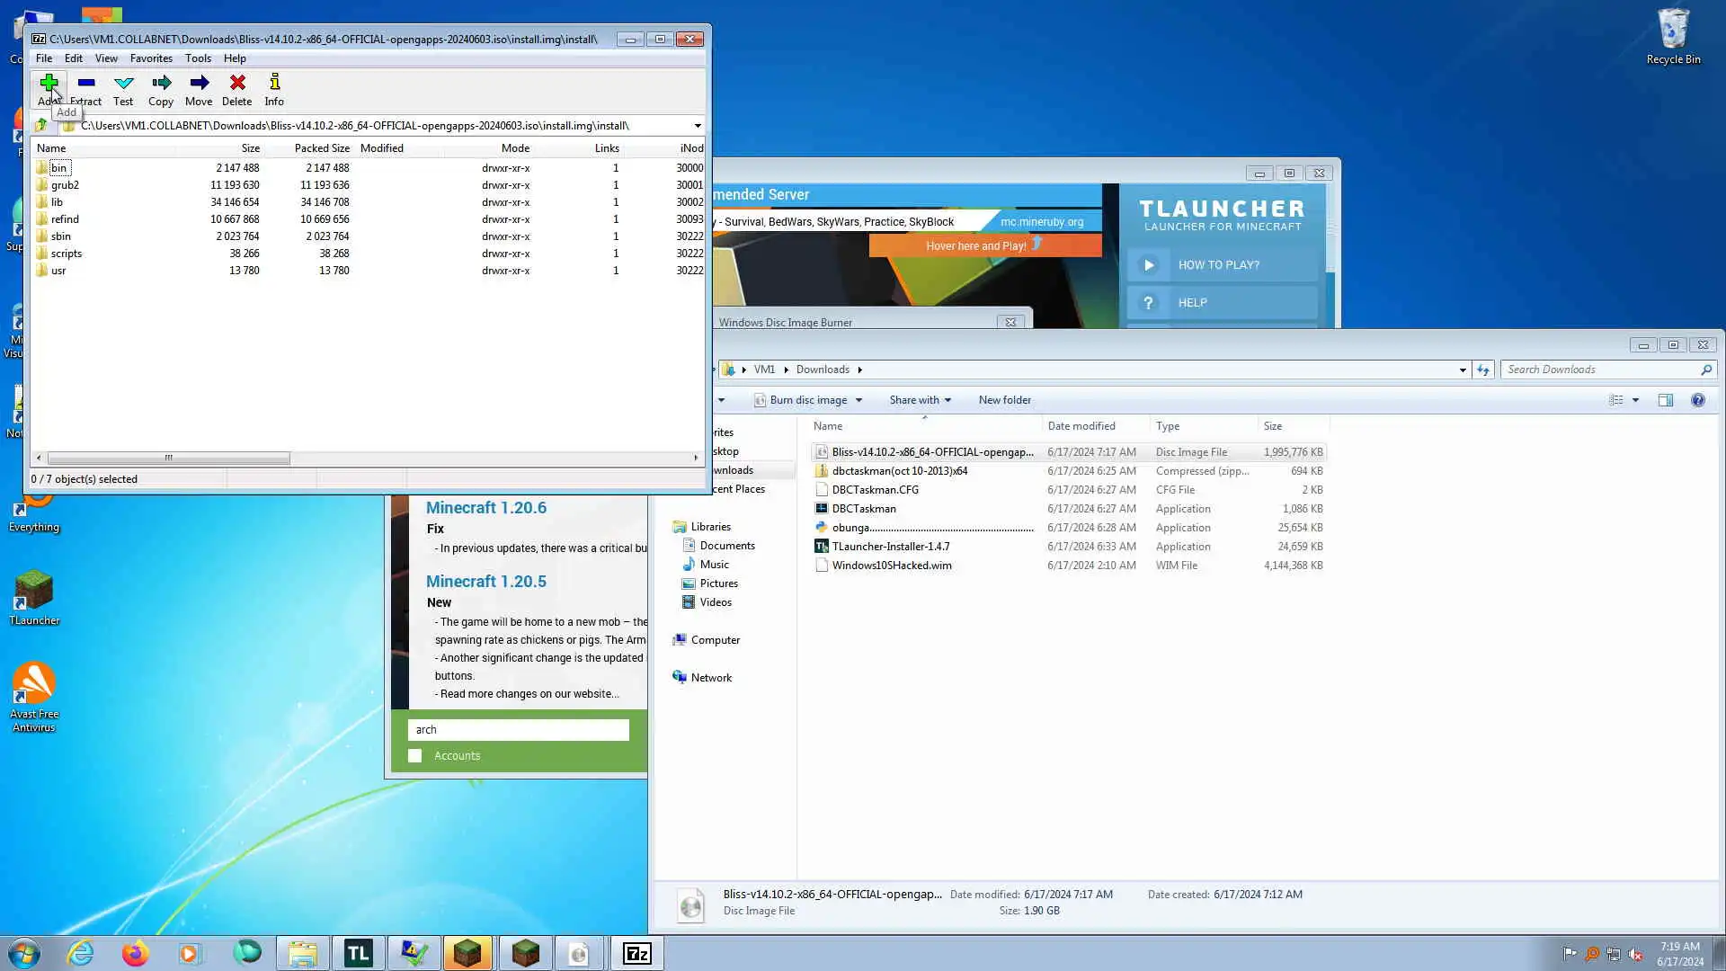Click the red Delete toolbar icon

pyautogui.click(x=237, y=84)
